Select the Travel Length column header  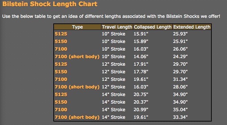(x=117, y=27)
